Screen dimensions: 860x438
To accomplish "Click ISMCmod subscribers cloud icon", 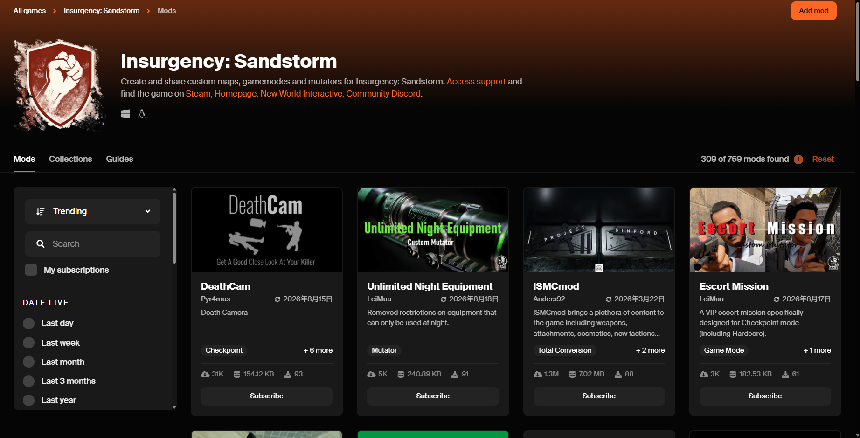I will click(x=538, y=374).
